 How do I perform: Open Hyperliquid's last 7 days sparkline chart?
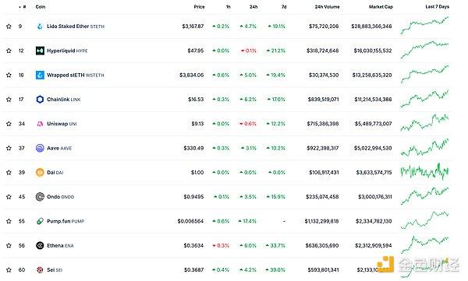pyautogui.click(x=424, y=50)
